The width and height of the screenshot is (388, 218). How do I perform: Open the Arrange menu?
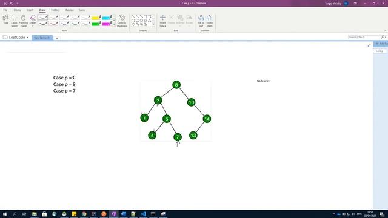[x=180, y=20]
